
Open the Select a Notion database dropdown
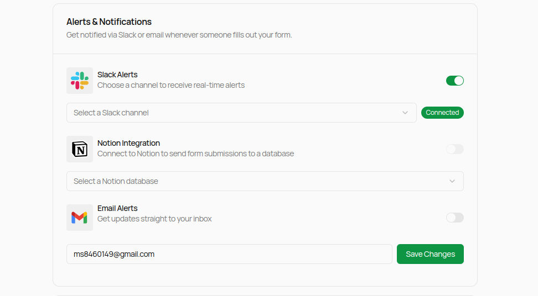(x=265, y=181)
